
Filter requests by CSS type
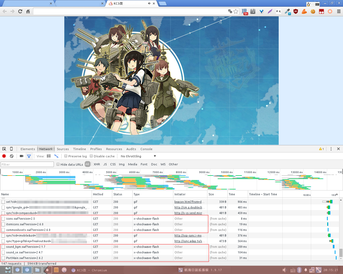tap(113, 164)
